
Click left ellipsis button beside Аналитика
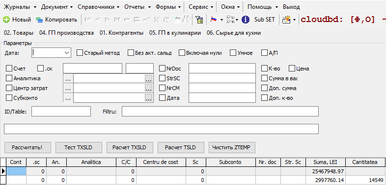coord(68,78)
